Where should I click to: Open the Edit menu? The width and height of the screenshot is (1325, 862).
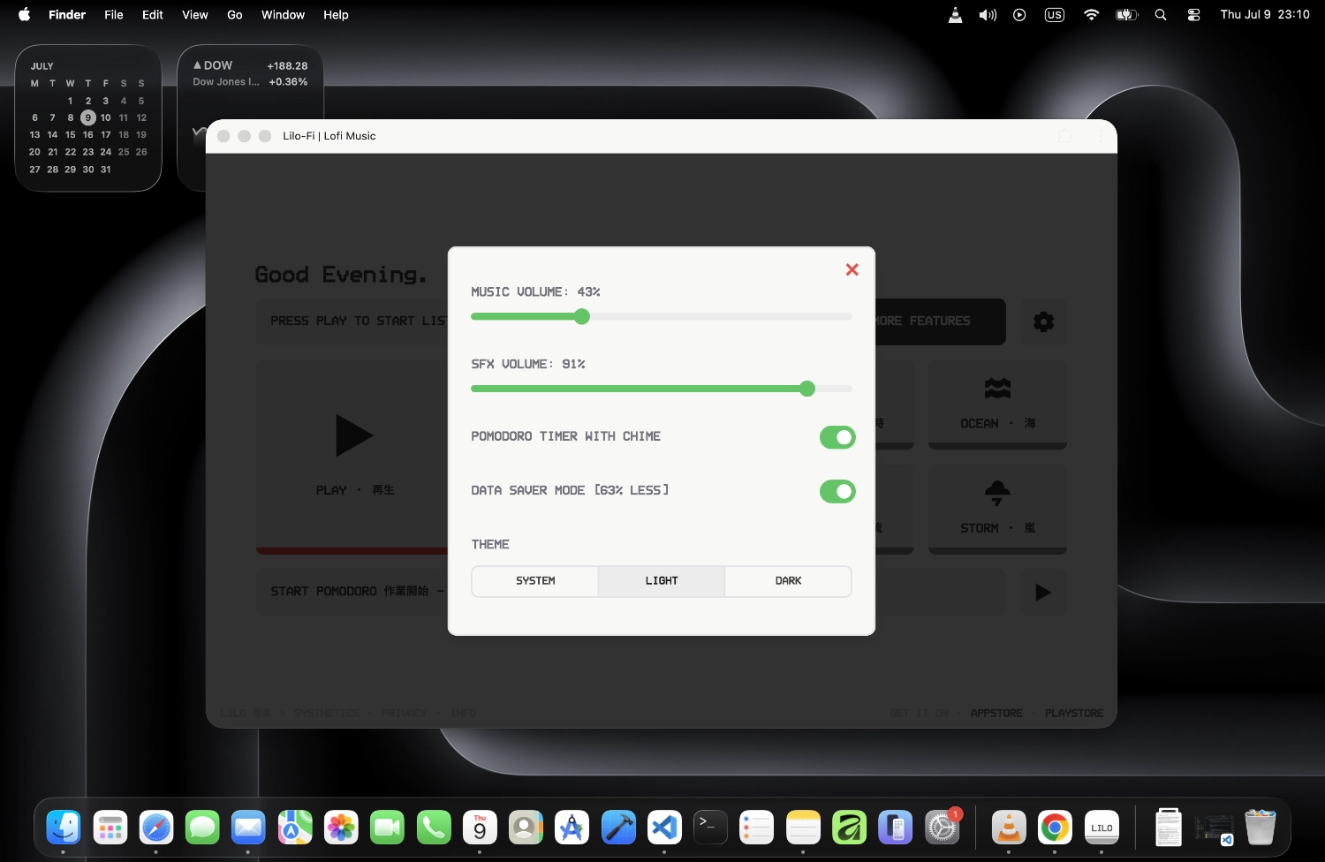pos(153,14)
